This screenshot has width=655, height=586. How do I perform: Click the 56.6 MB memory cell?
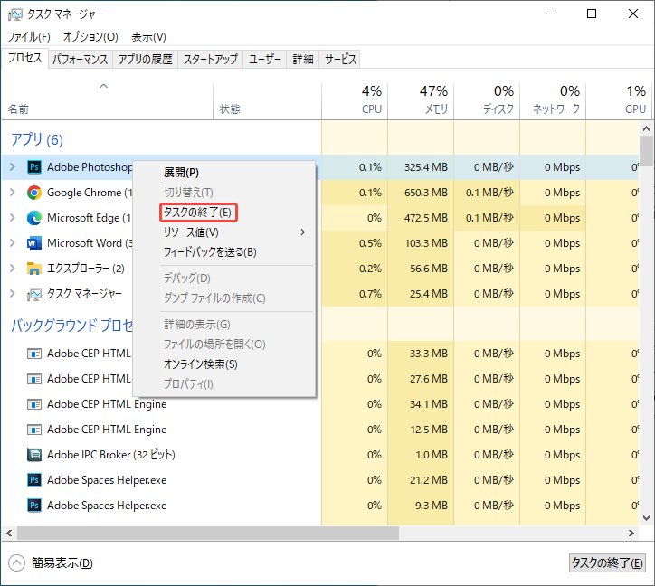coord(421,269)
